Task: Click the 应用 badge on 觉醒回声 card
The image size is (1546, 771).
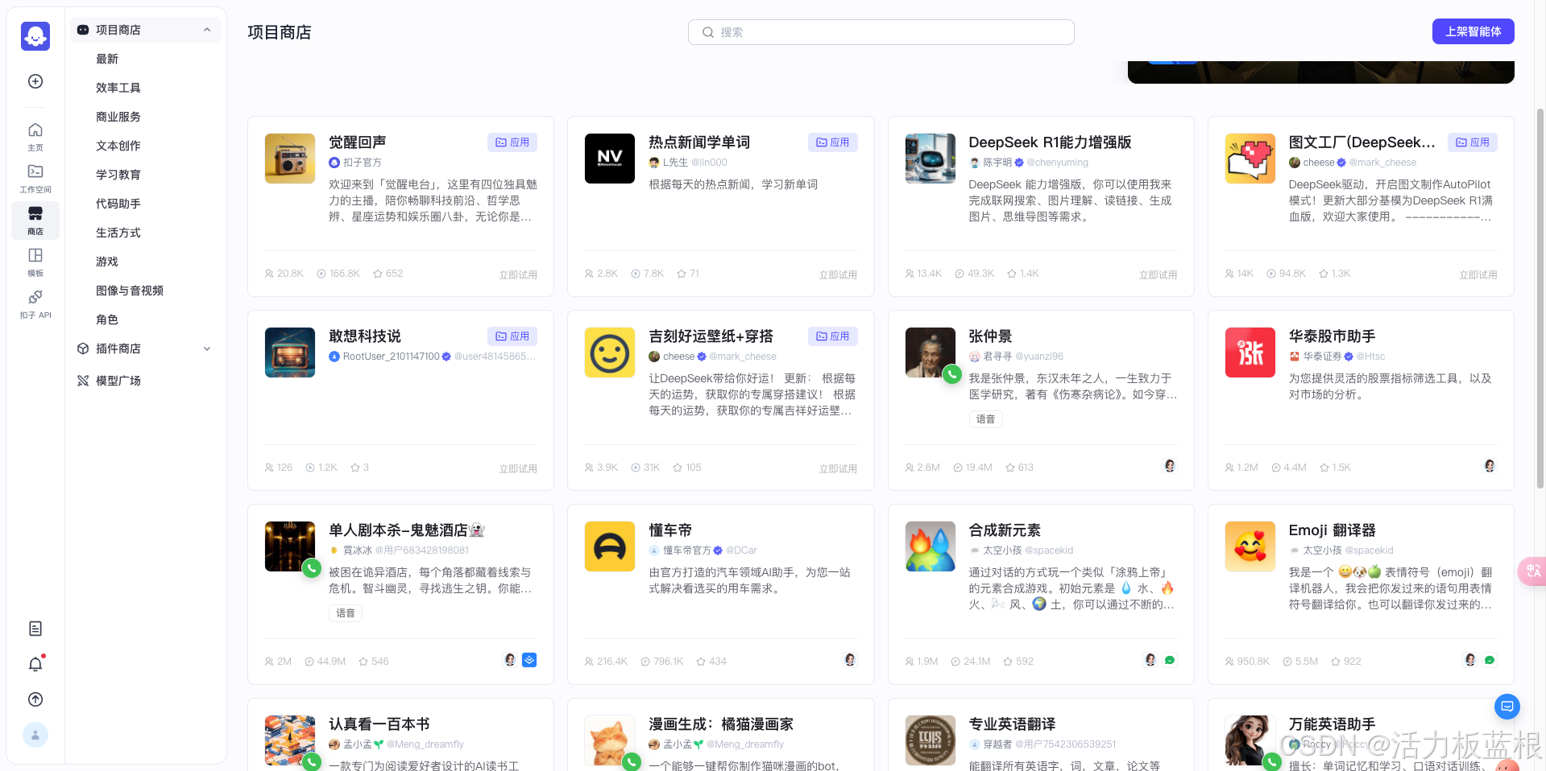Action: point(512,142)
